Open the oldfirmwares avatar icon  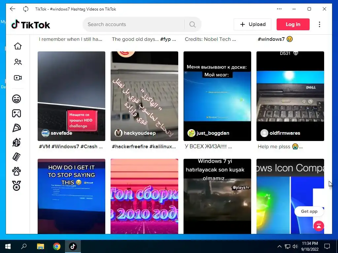[x=264, y=133]
